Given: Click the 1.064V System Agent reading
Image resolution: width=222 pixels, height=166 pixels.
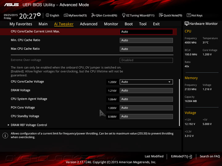Looking at the screenshot, I should 112,99.
